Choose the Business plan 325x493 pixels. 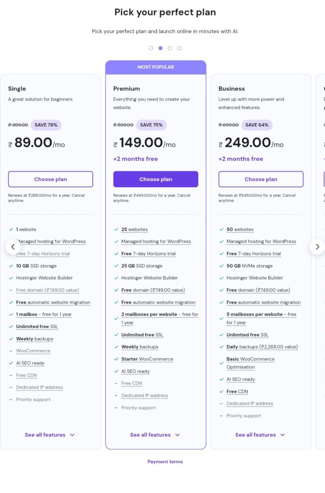tap(261, 179)
